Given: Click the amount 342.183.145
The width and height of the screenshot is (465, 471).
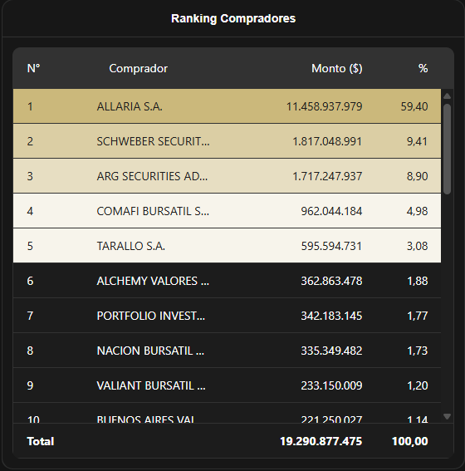Looking at the screenshot, I should pos(331,316).
